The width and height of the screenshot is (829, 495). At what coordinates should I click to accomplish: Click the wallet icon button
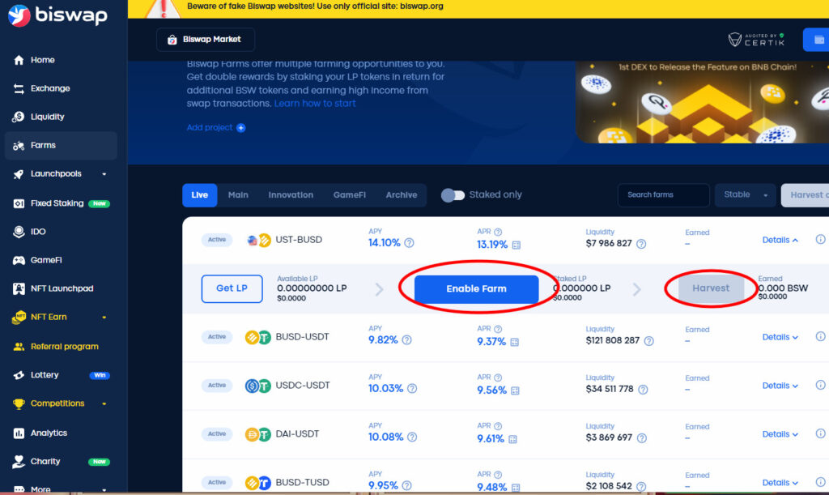point(818,40)
